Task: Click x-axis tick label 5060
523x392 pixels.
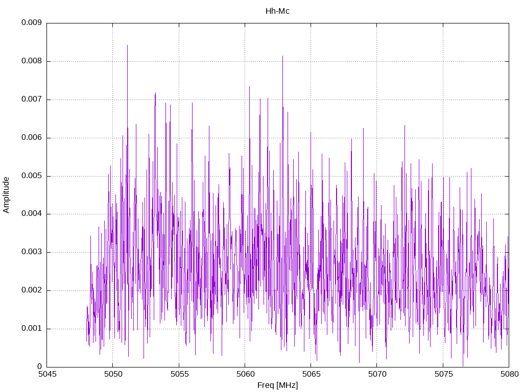Action: coord(245,374)
